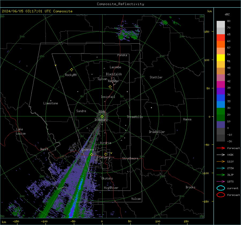Click the asterisk marker east of Innisfail

127,92
